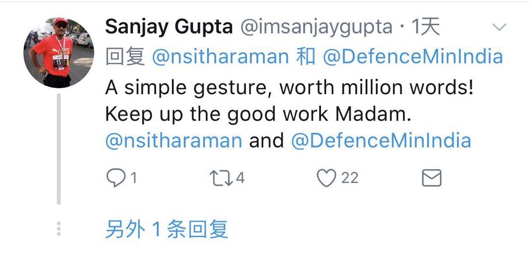Click the vertical thread line below the avatar

[59, 148]
